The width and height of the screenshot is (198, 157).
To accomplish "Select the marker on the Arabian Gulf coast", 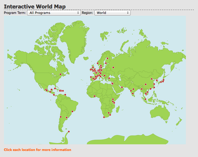I will point(122,87).
